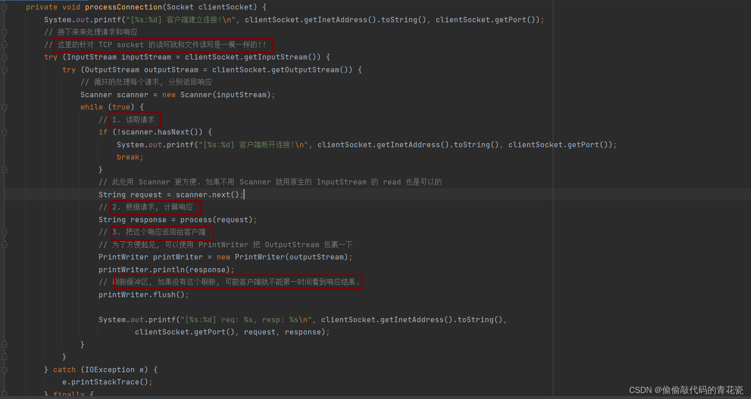Click 'process(request)' call

click(216, 220)
